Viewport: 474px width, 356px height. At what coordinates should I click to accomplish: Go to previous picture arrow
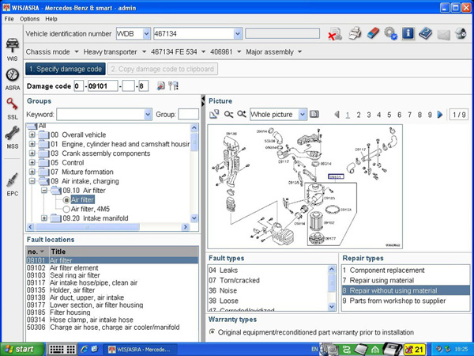[x=337, y=115]
